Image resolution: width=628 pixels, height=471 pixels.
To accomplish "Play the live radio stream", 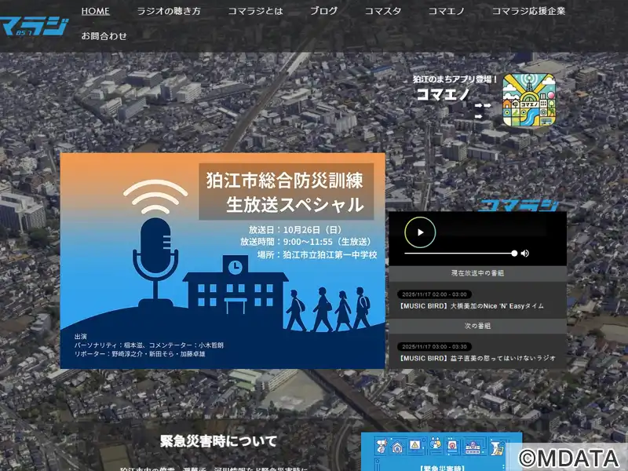I will [x=420, y=232].
